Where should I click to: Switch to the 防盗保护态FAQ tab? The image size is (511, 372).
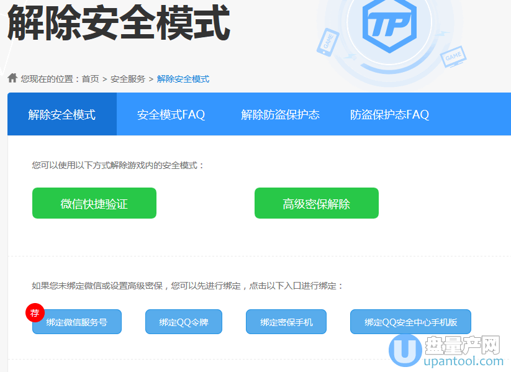pyautogui.click(x=389, y=114)
